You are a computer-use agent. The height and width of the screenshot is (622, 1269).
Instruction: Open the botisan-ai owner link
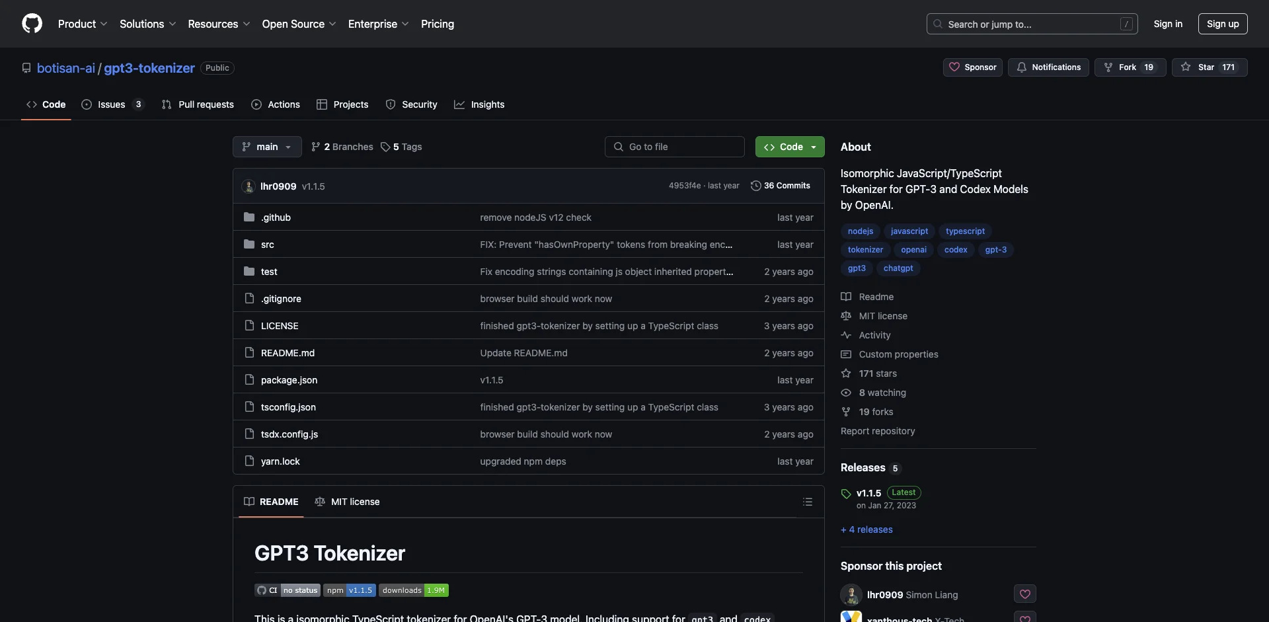point(66,68)
